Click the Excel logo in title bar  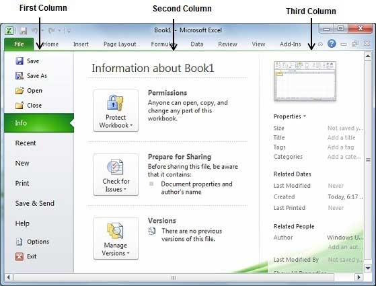[x=9, y=31]
